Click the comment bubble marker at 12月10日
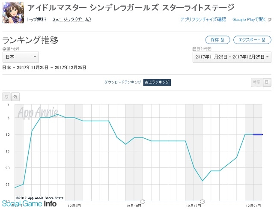This screenshot has width=274, height=209. pyautogui.click(x=143, y=201)
